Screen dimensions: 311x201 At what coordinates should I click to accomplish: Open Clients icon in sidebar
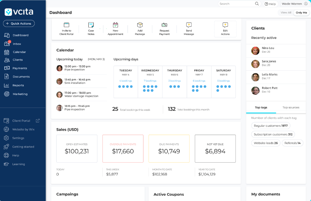[7, 60]
